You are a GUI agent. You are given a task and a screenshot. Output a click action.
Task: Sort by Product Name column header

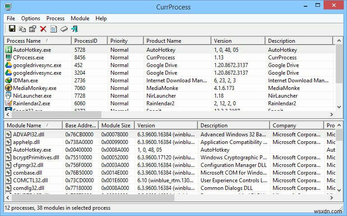point(178,41)
